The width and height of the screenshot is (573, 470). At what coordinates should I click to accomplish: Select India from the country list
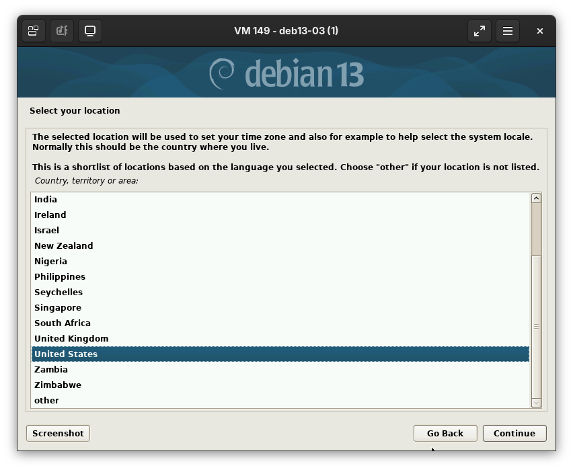coord(46,199)
